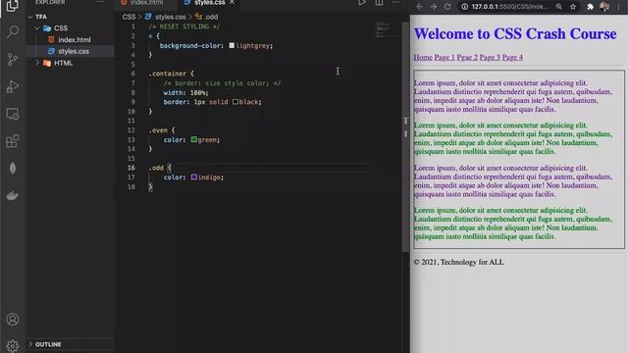Collapse the CSS folder
Viewport: 628px width, 353px height.
click(37, 28)
